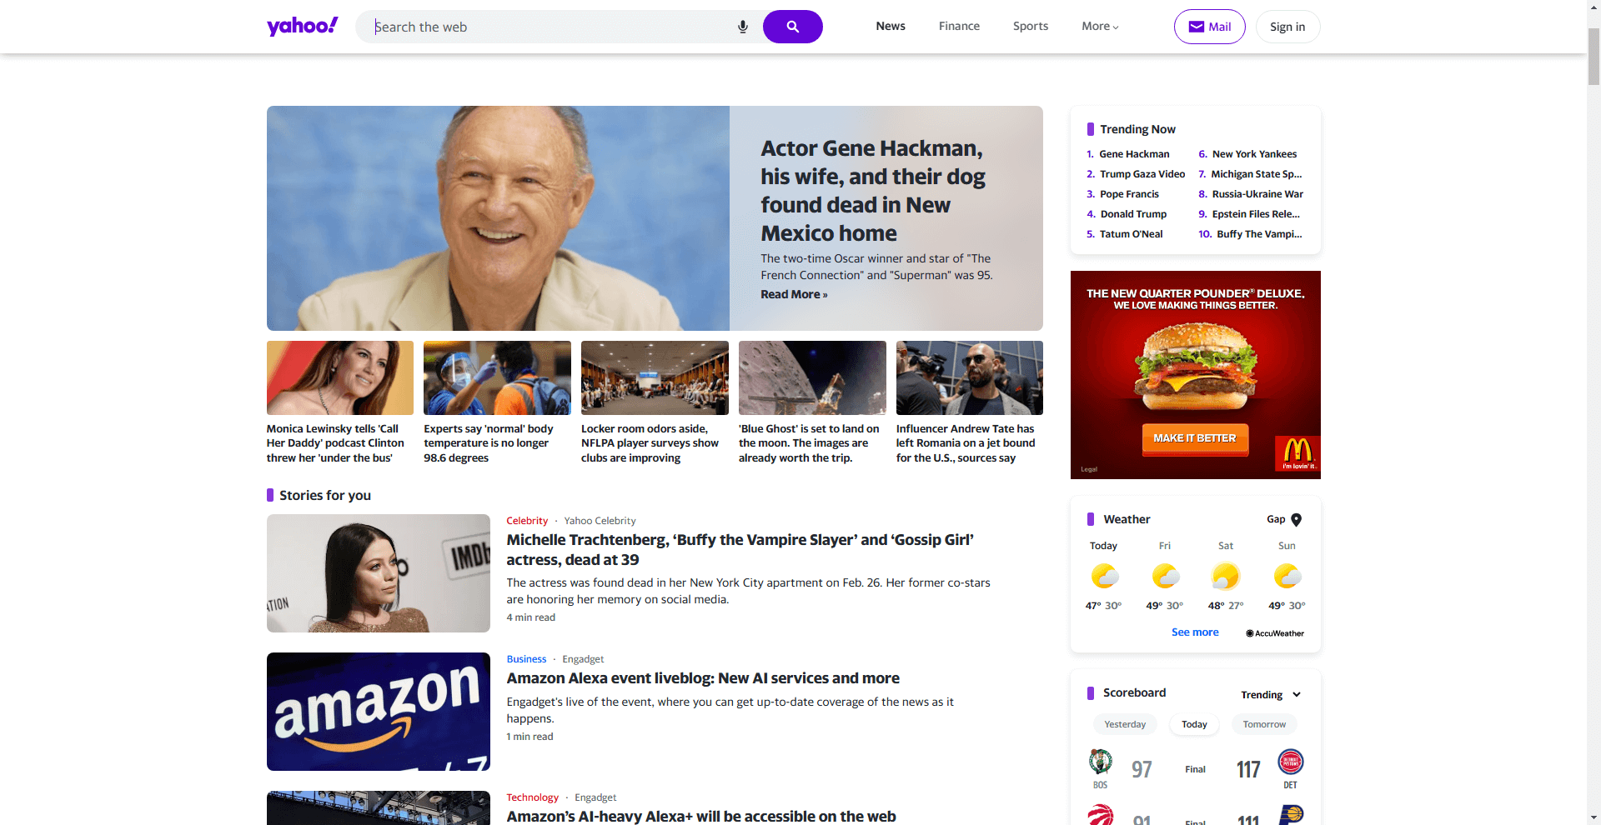The height and width of the screenshot is (825, 1601).
Task: Click the Boston Celtics team logo
Action: tap(1100, 762)
